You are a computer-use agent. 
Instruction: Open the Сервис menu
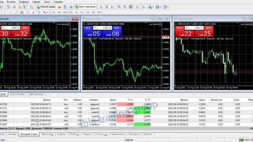36,2
